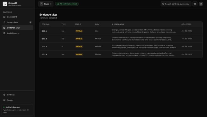The image size is (207, 117).
Task: Click Low risk value for CC6.1
Action: [x=97, y=31]
